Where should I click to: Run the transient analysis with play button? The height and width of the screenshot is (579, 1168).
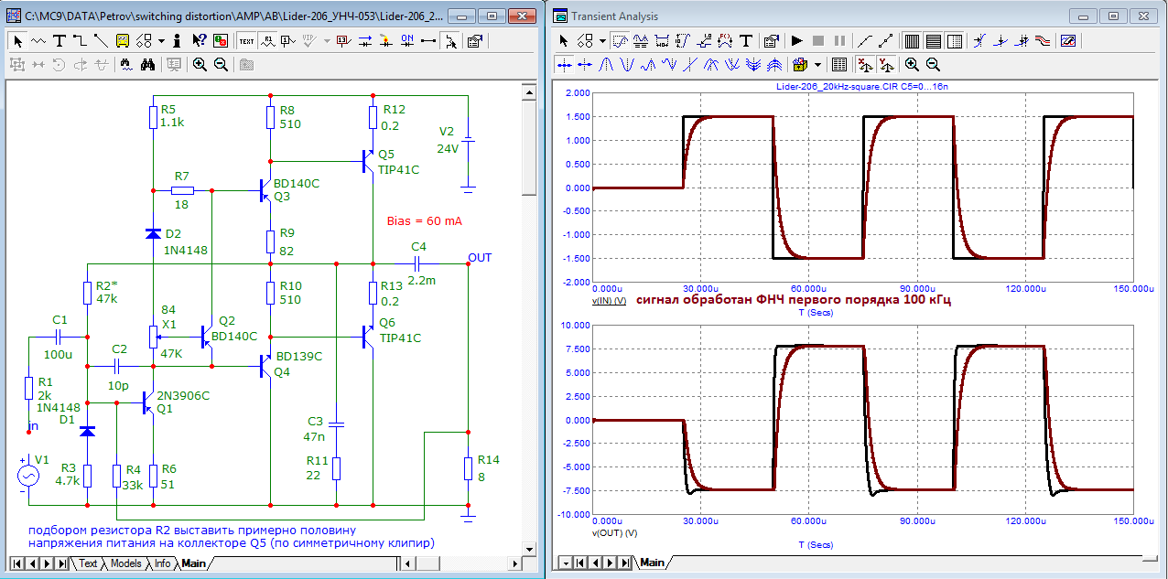click(x=796, y=40)
